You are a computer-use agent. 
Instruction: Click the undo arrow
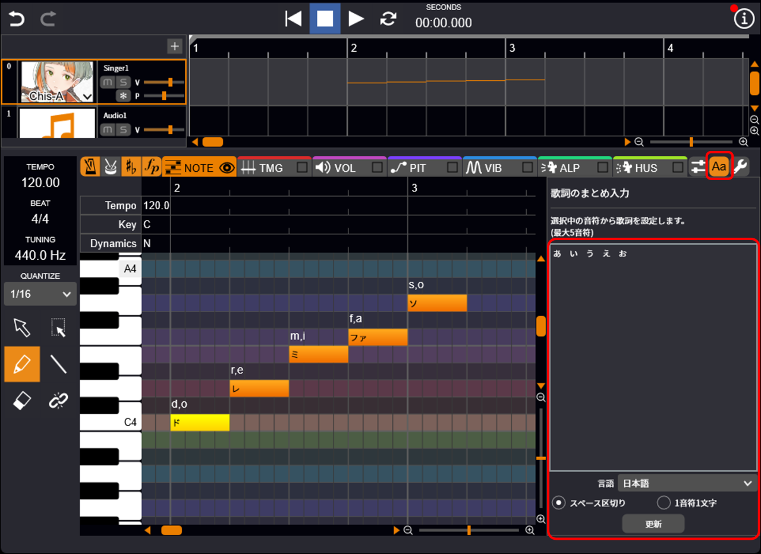(17, 19)
